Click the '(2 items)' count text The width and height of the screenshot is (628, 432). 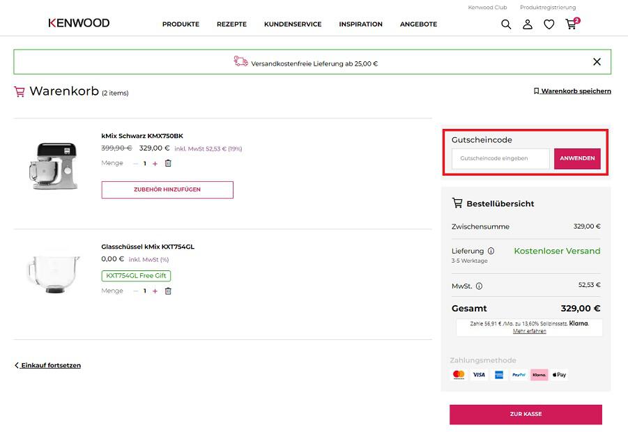(x=115, y=93)
